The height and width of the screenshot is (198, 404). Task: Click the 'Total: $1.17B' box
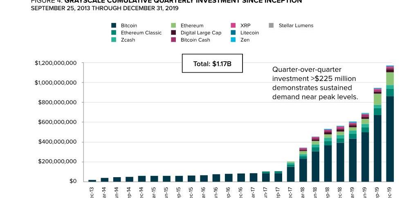212,63
